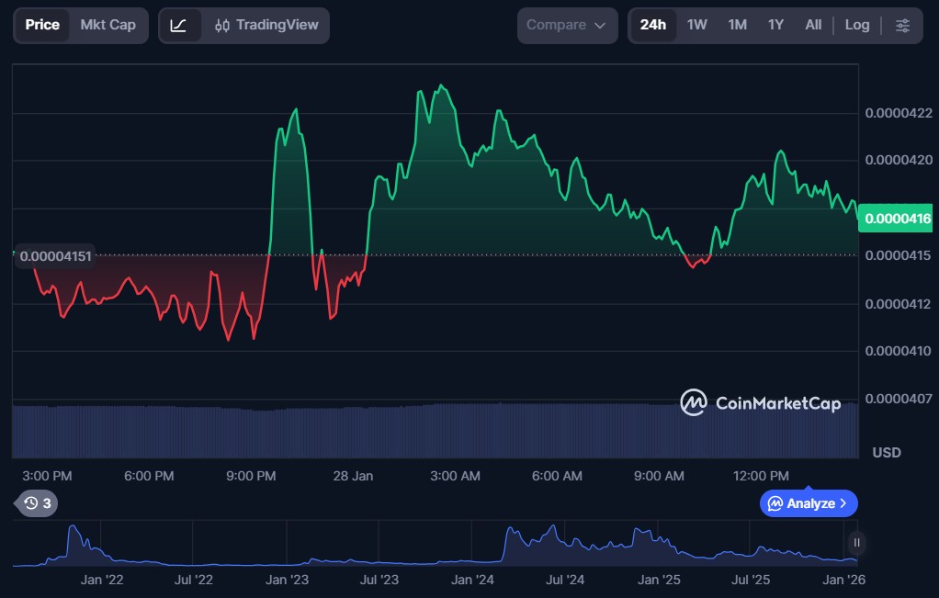This screenshot has width=939, height=598.
Task: Select the 1W time range
Action: pos(697,25)
